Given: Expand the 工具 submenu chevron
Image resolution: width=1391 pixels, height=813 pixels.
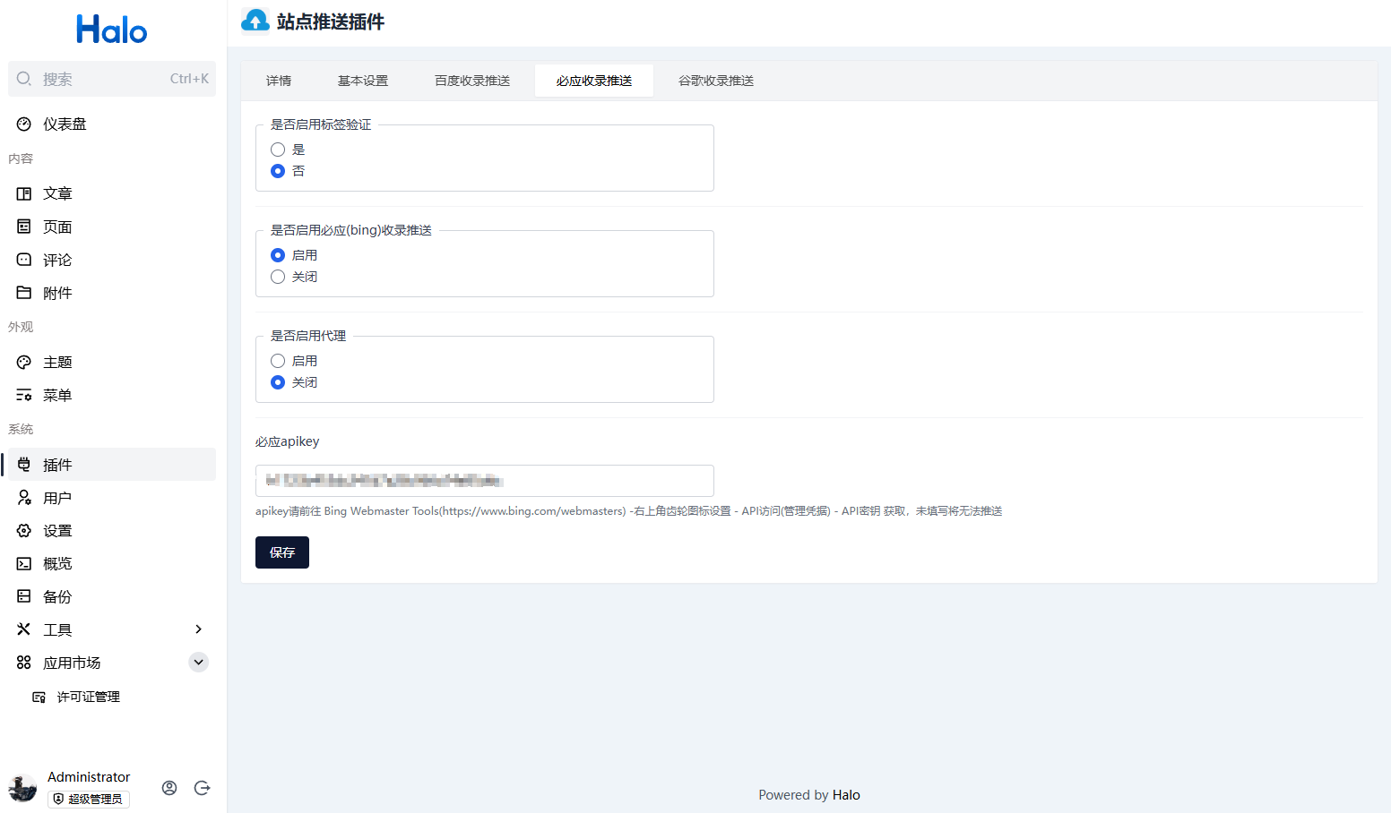Looking at the screenshot, I should [198, 629].
